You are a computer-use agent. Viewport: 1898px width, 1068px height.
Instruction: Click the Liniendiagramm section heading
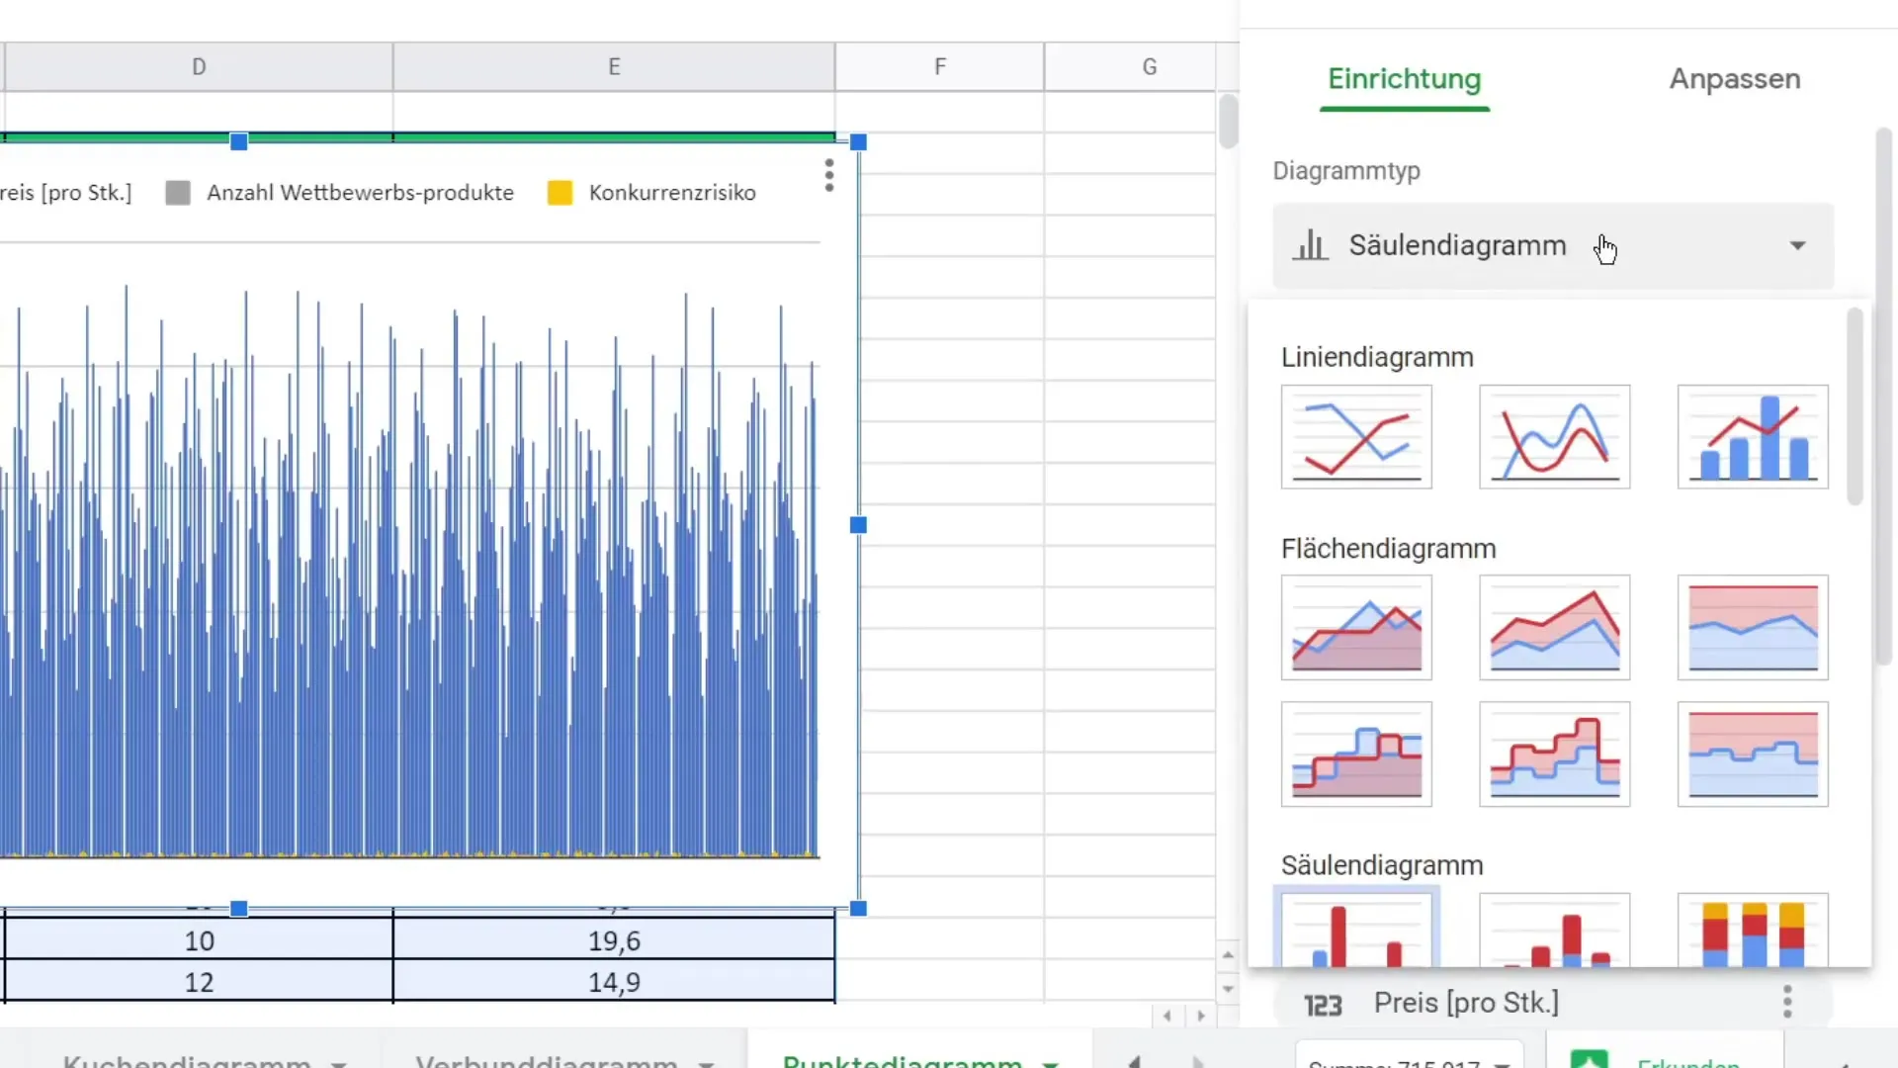[x=1377, y=357]
